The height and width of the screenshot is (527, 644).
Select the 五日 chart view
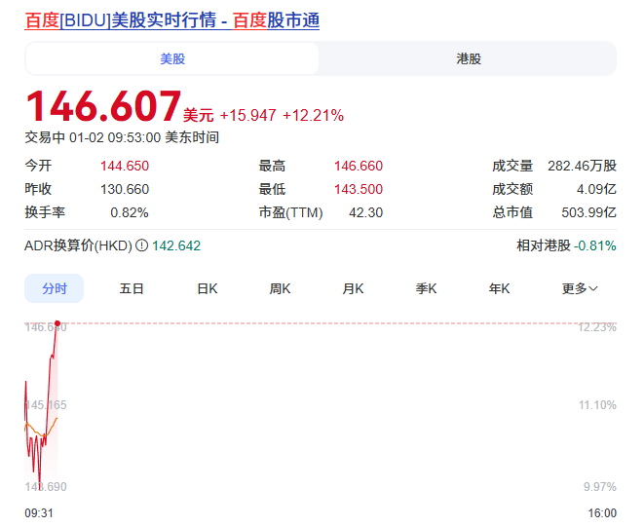(x=132, y=288)
